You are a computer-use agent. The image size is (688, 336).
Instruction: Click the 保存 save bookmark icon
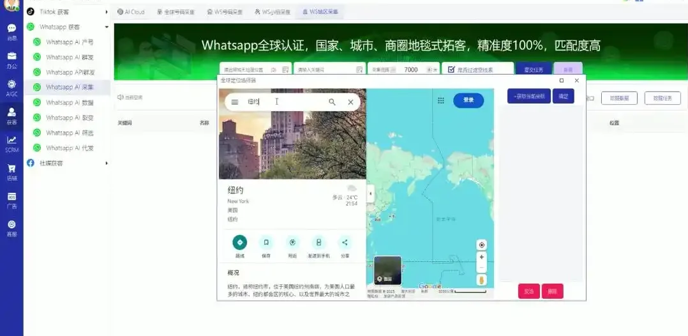point(266,243)
